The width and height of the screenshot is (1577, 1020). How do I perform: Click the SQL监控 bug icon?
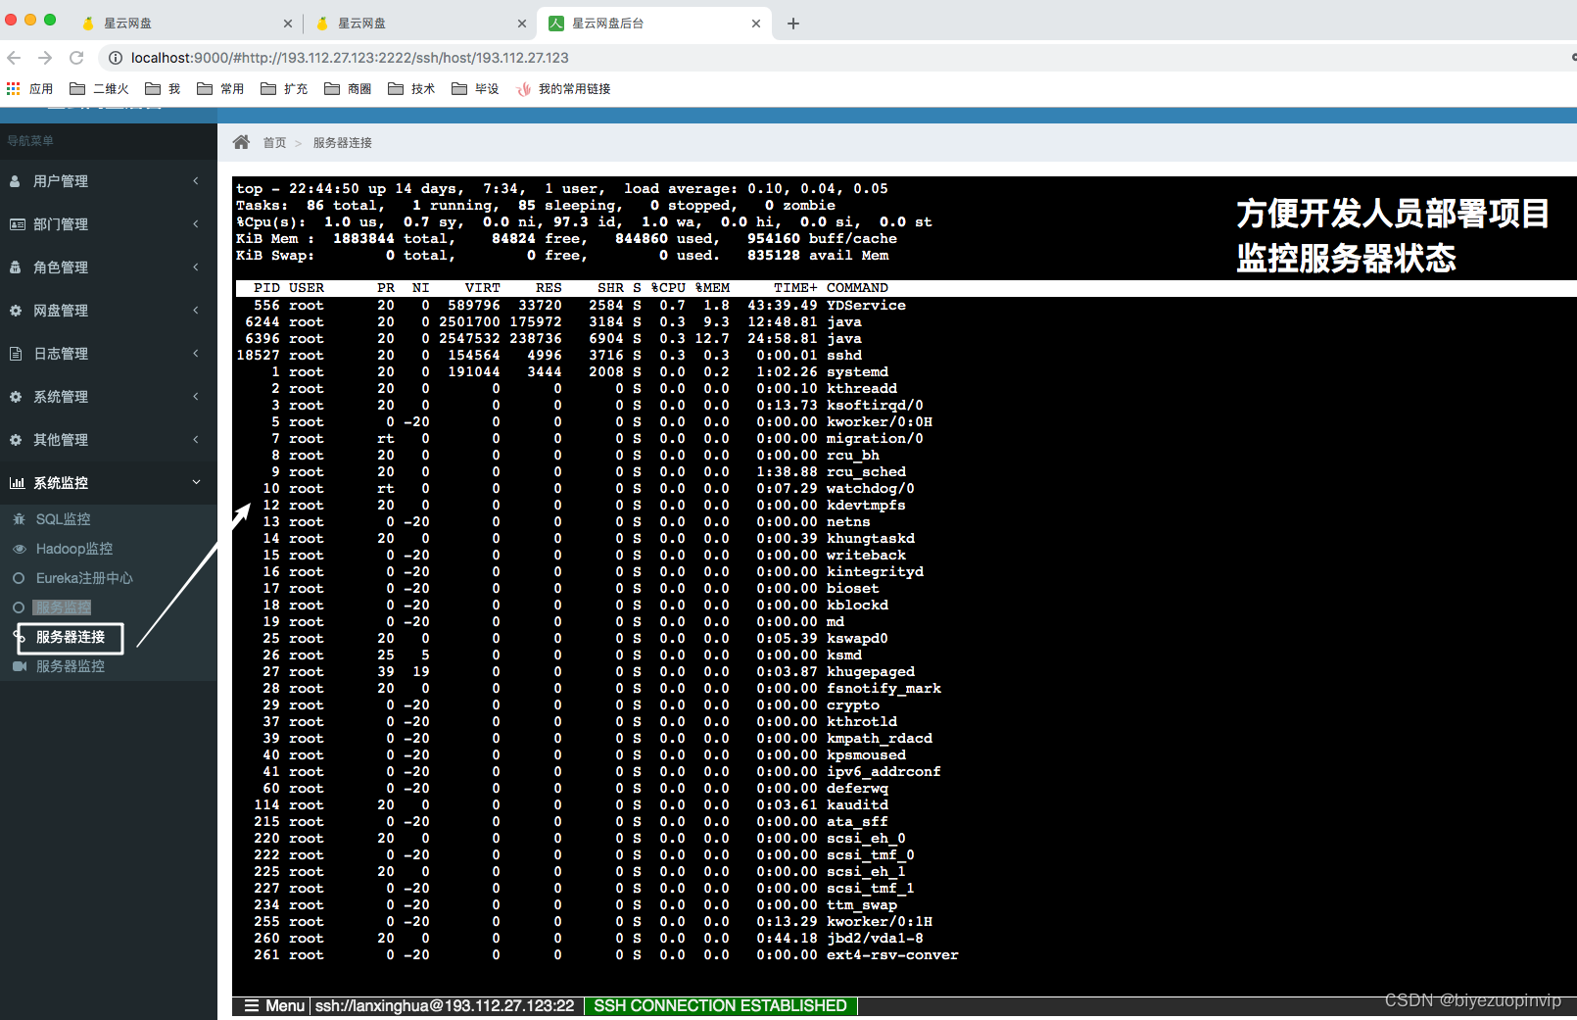pyautogui.click(x=19, y=518)
